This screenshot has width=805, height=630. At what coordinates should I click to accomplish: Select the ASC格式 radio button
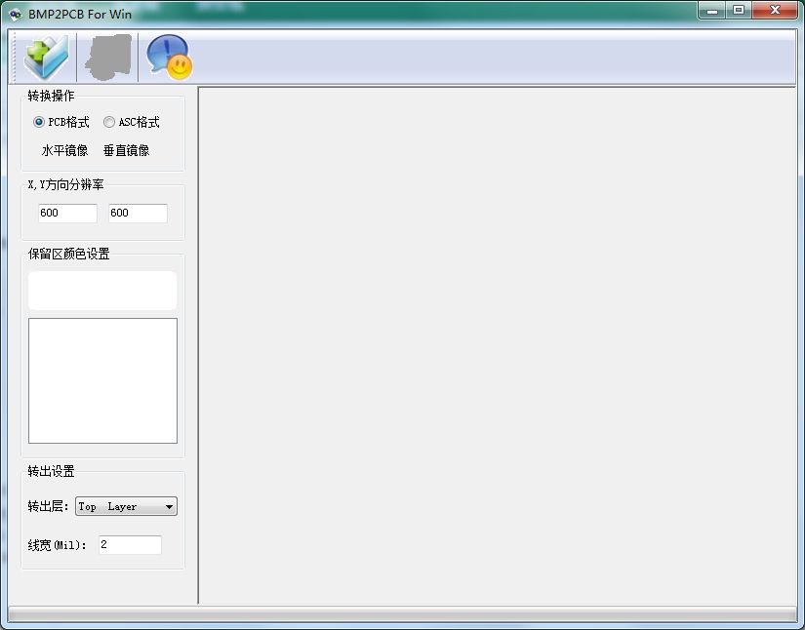tap(132, 122)
